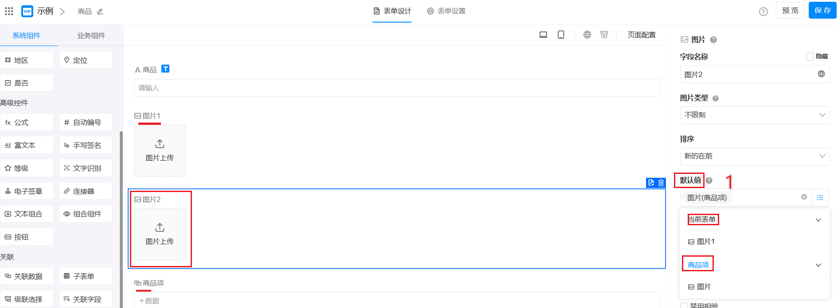Toggle the 隐藏 checkbox
The width and height of the screenshot is (838, 308).
coord(810,57)
